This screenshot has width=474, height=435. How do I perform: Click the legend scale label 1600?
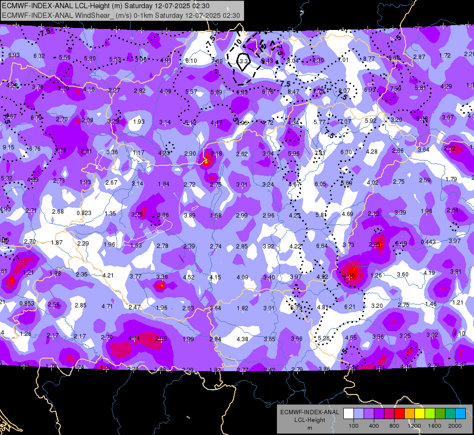point(435,426)
